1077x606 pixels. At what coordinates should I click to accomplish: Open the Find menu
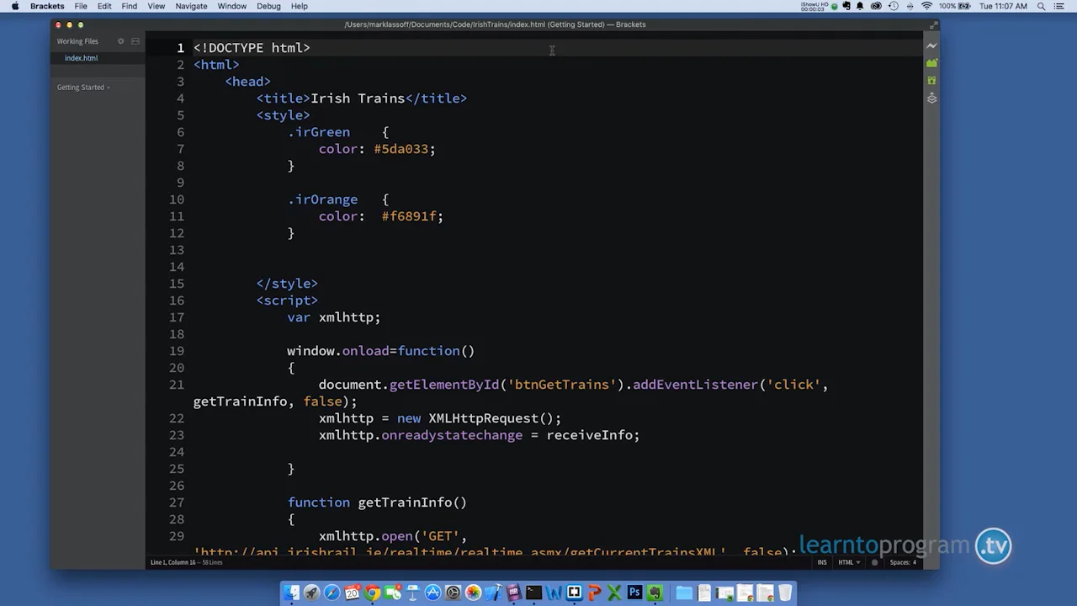[129, 6]
